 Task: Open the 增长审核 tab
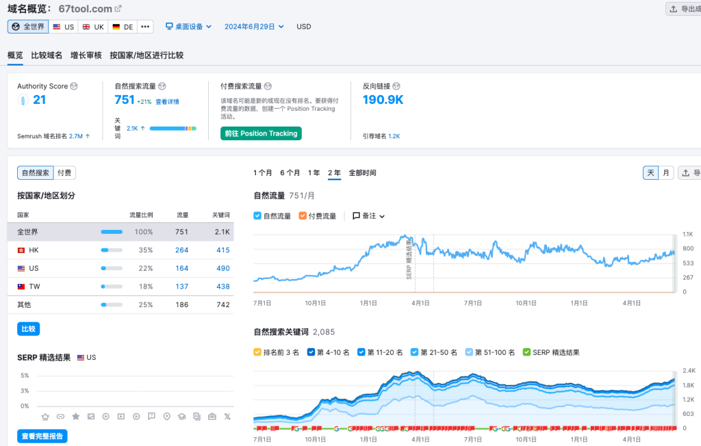[x=86, y=55]
